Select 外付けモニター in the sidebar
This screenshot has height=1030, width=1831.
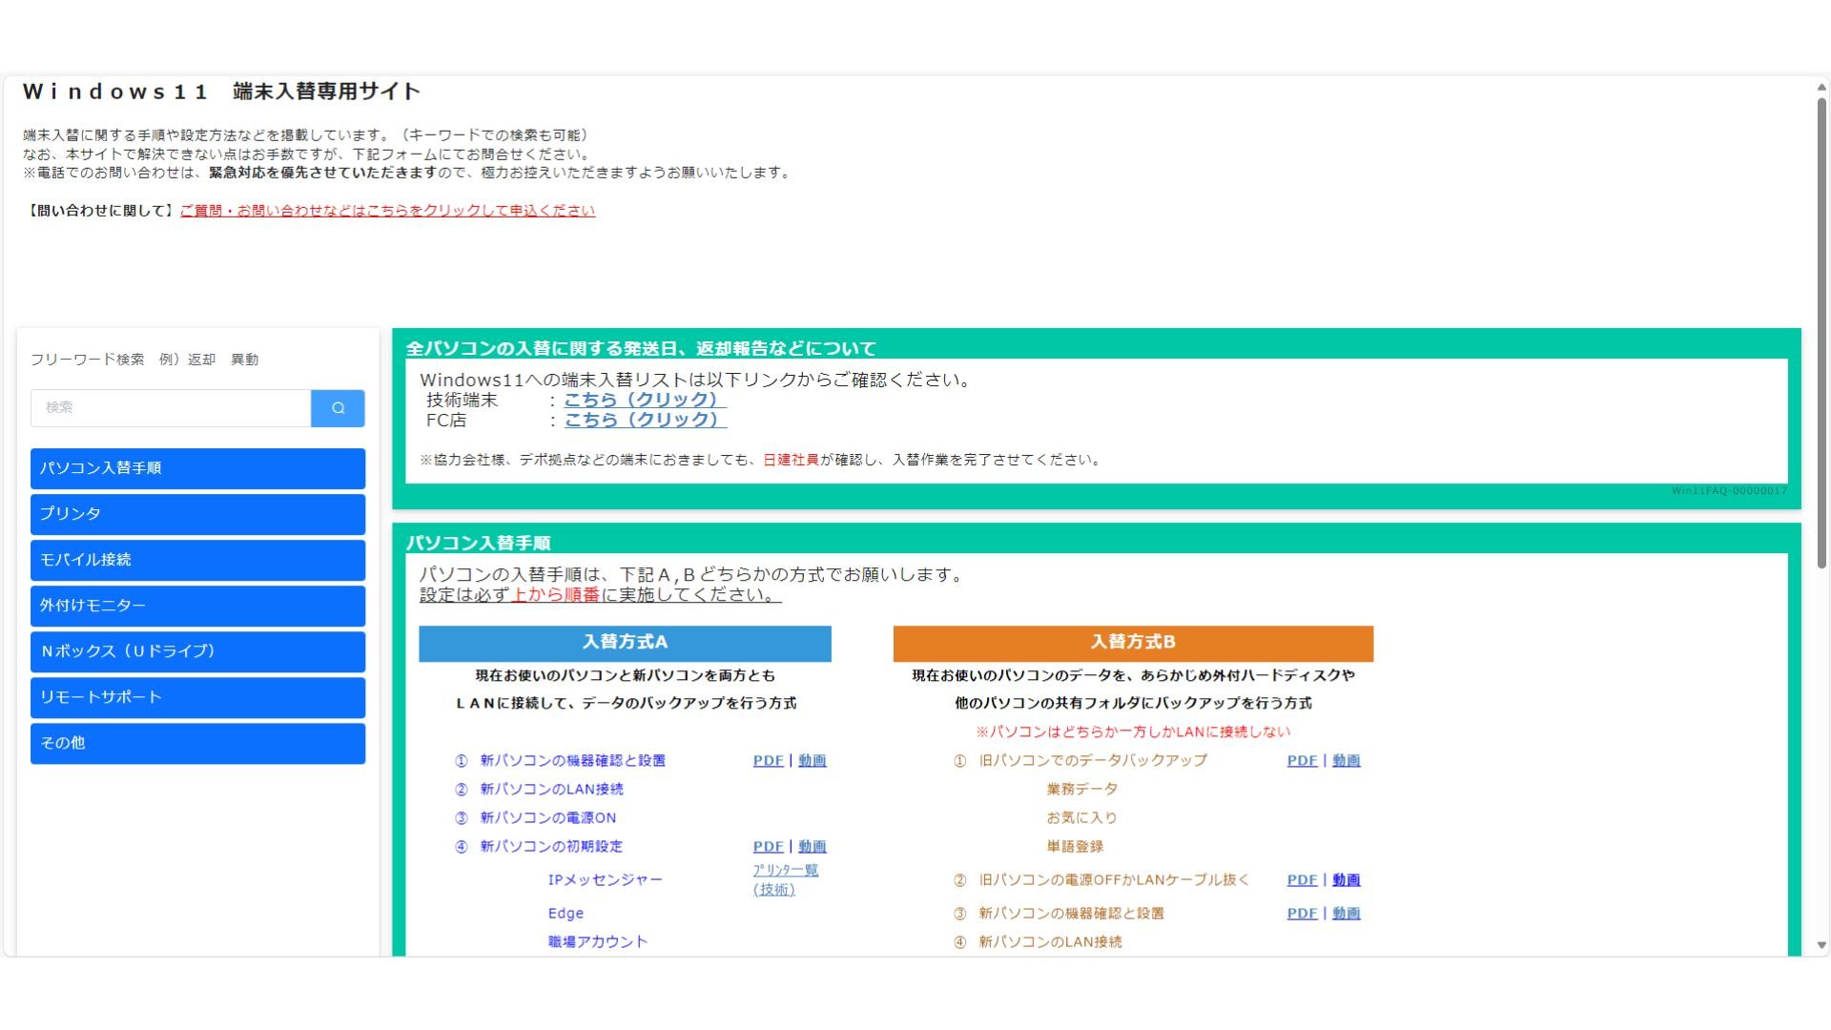pos(197,606)
